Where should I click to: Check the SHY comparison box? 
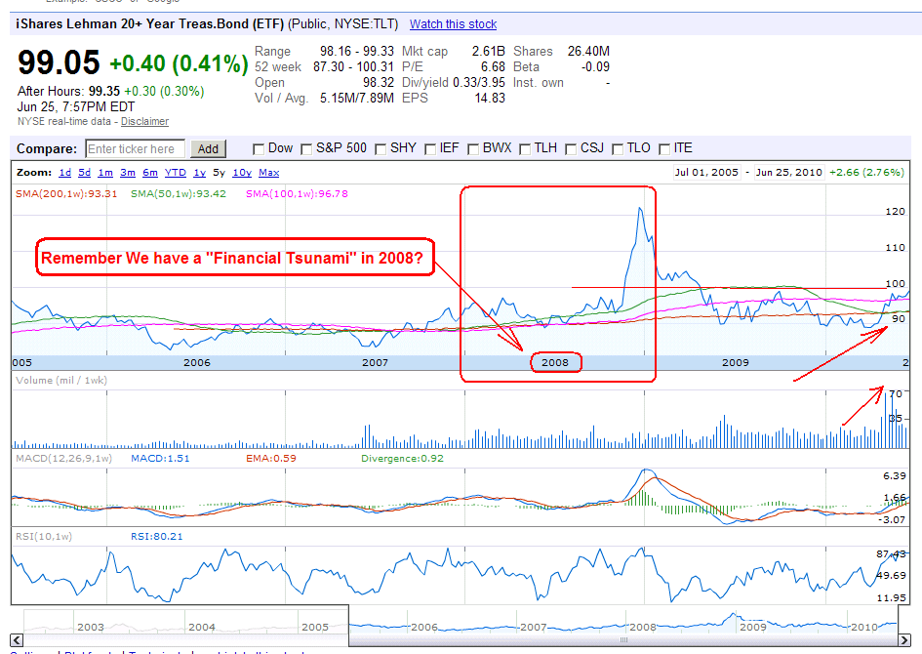pos(381,149)
